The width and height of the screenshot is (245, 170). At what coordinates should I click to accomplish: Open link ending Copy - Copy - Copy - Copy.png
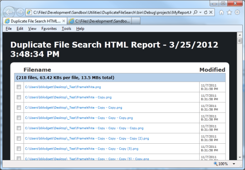point(84,128)
